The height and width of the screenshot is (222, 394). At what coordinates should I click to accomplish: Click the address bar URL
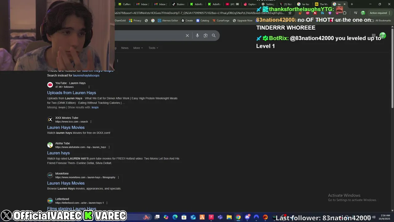[x=200, y=13]
